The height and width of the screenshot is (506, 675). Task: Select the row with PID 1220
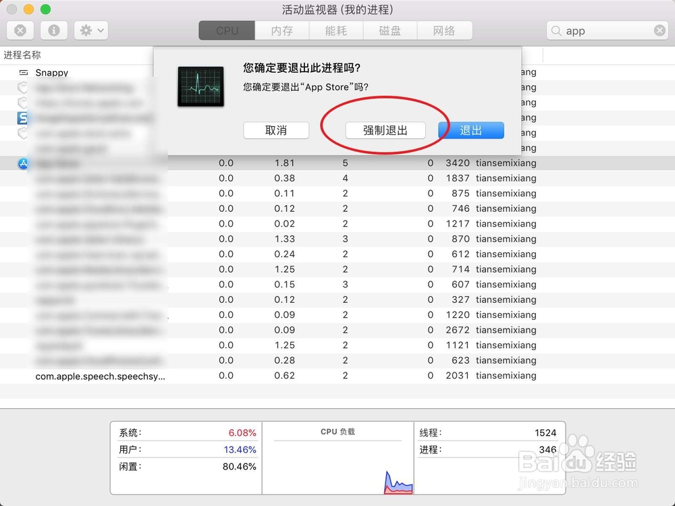click(337, 315)
